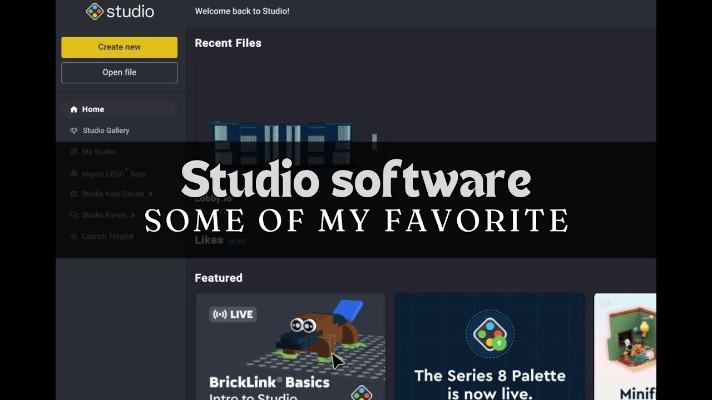Viewport: 712px width, 400px height.
Task: Click the Featured heading
Action: coord(219,278)
